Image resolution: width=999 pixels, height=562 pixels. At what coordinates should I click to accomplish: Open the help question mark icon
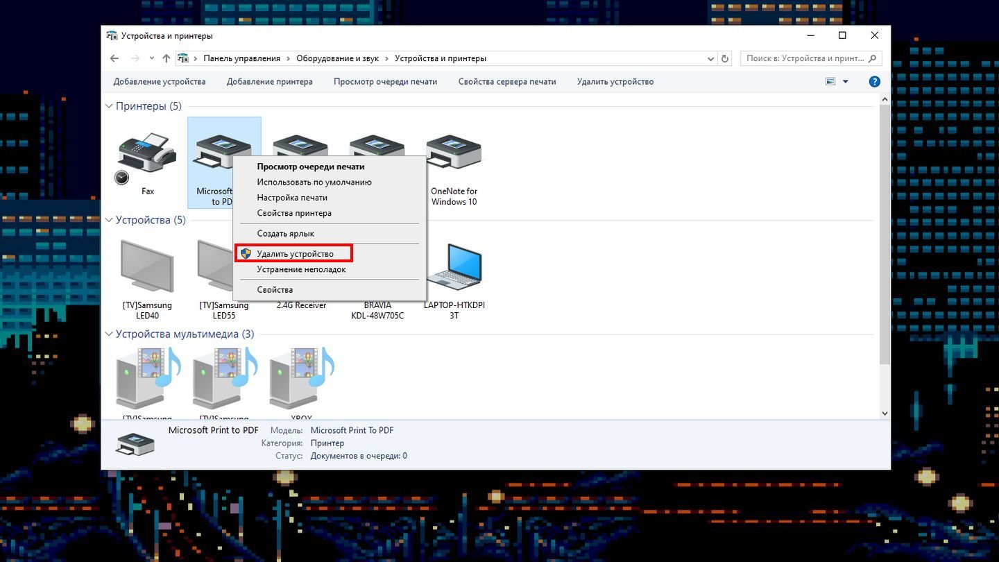tap(874, 82)
